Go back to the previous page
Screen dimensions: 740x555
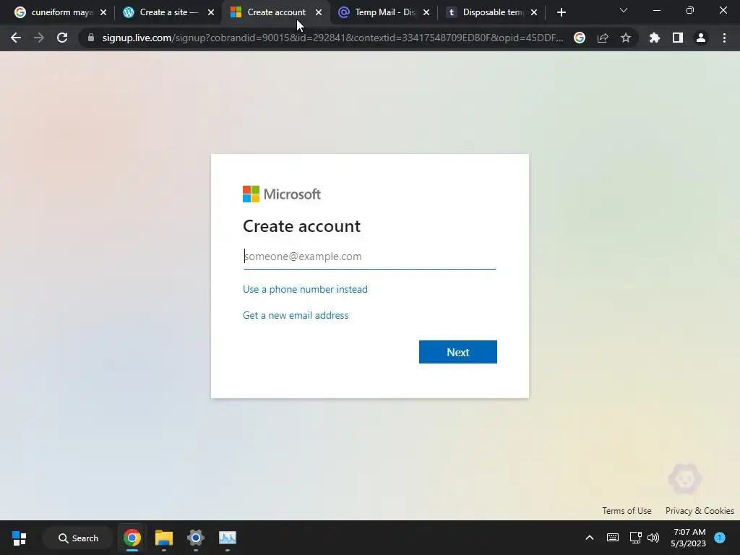[16, 38]
